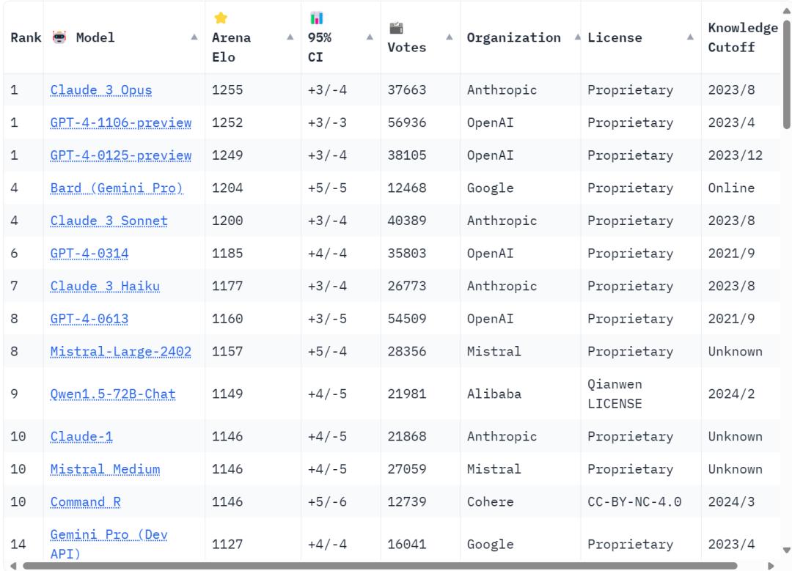The height and width of the screenshot is (571, 792).
Task: Follow the Mistral-Large-2402 link
Action: pos(121,351)
